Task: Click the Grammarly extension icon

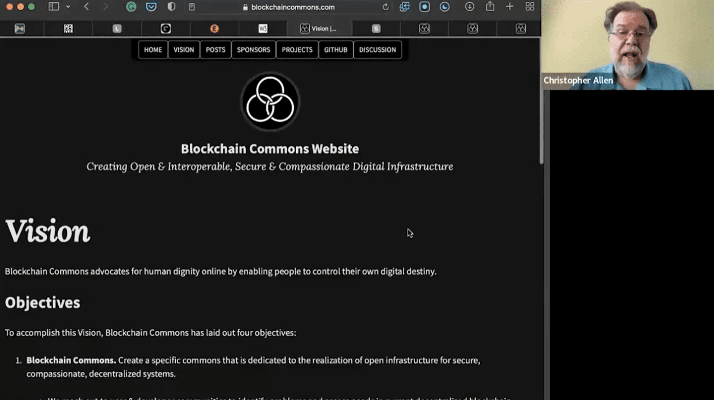Action: click(131, 7)
